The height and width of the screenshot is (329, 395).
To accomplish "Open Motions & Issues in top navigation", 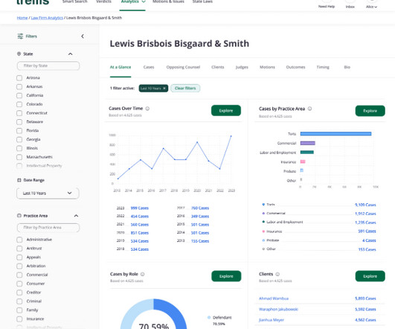I will point(168,1).
